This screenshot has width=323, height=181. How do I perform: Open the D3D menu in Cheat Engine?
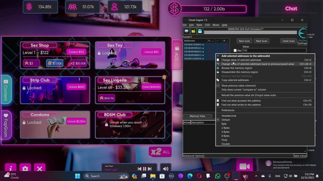[207, 25]
